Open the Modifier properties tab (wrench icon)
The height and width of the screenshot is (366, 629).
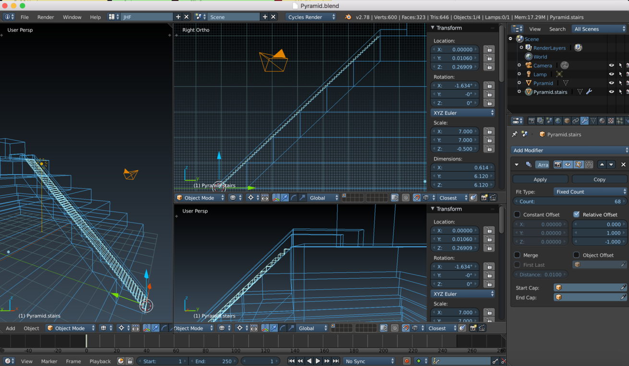point(584,120)
